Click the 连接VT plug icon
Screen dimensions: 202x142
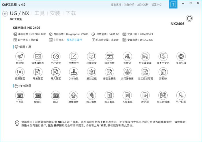coord(128,56)
